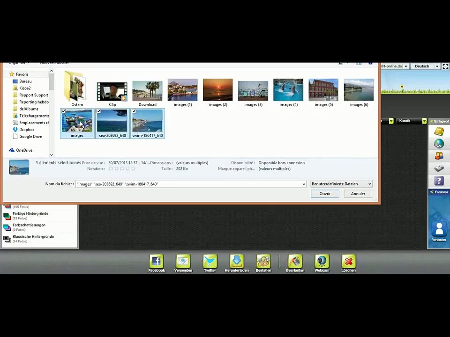Click the Bearbeiten edit icon
The image size is (450, 337).
tap(295, 261)
